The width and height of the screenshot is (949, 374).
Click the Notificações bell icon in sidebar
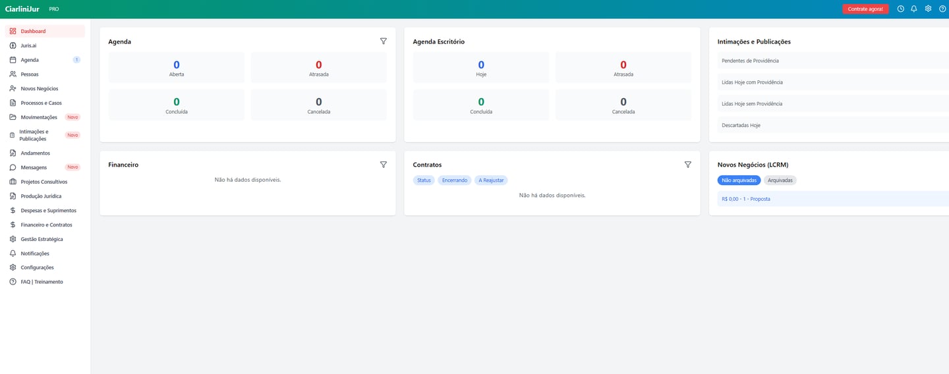pos(13,253)
